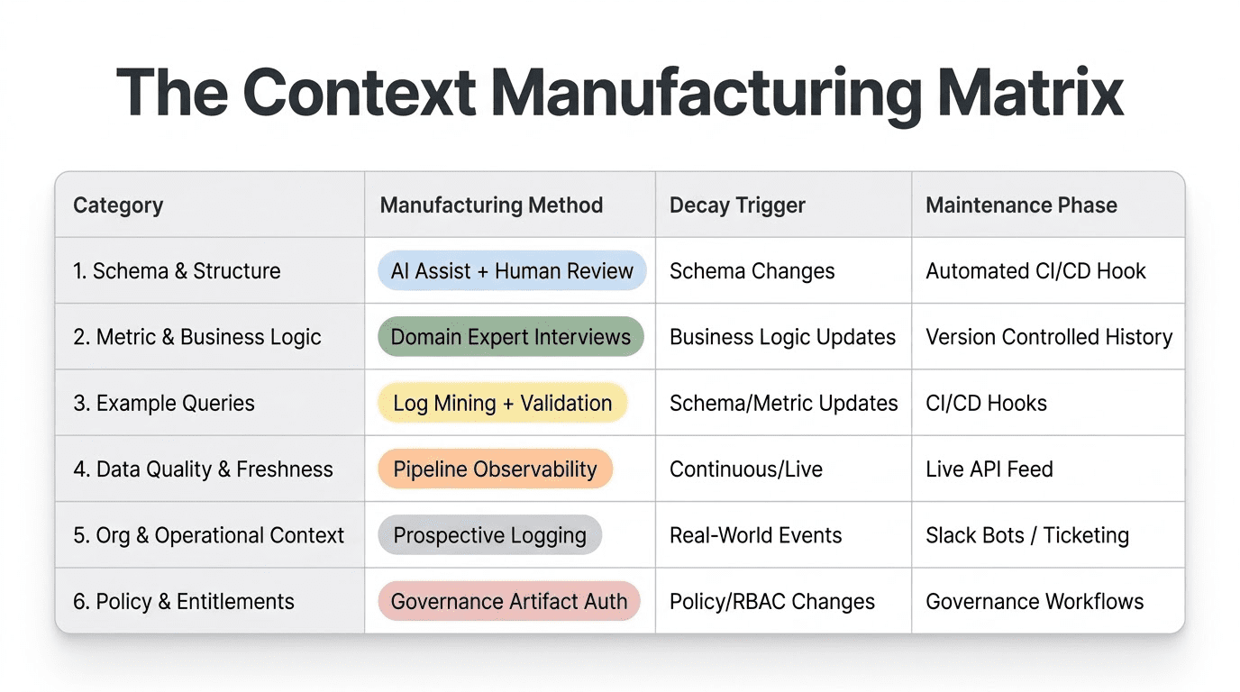Viewport: 1240px width, 692px height.
Task: Select the Governance Artifact Auth pill
Action: [508, 602]
